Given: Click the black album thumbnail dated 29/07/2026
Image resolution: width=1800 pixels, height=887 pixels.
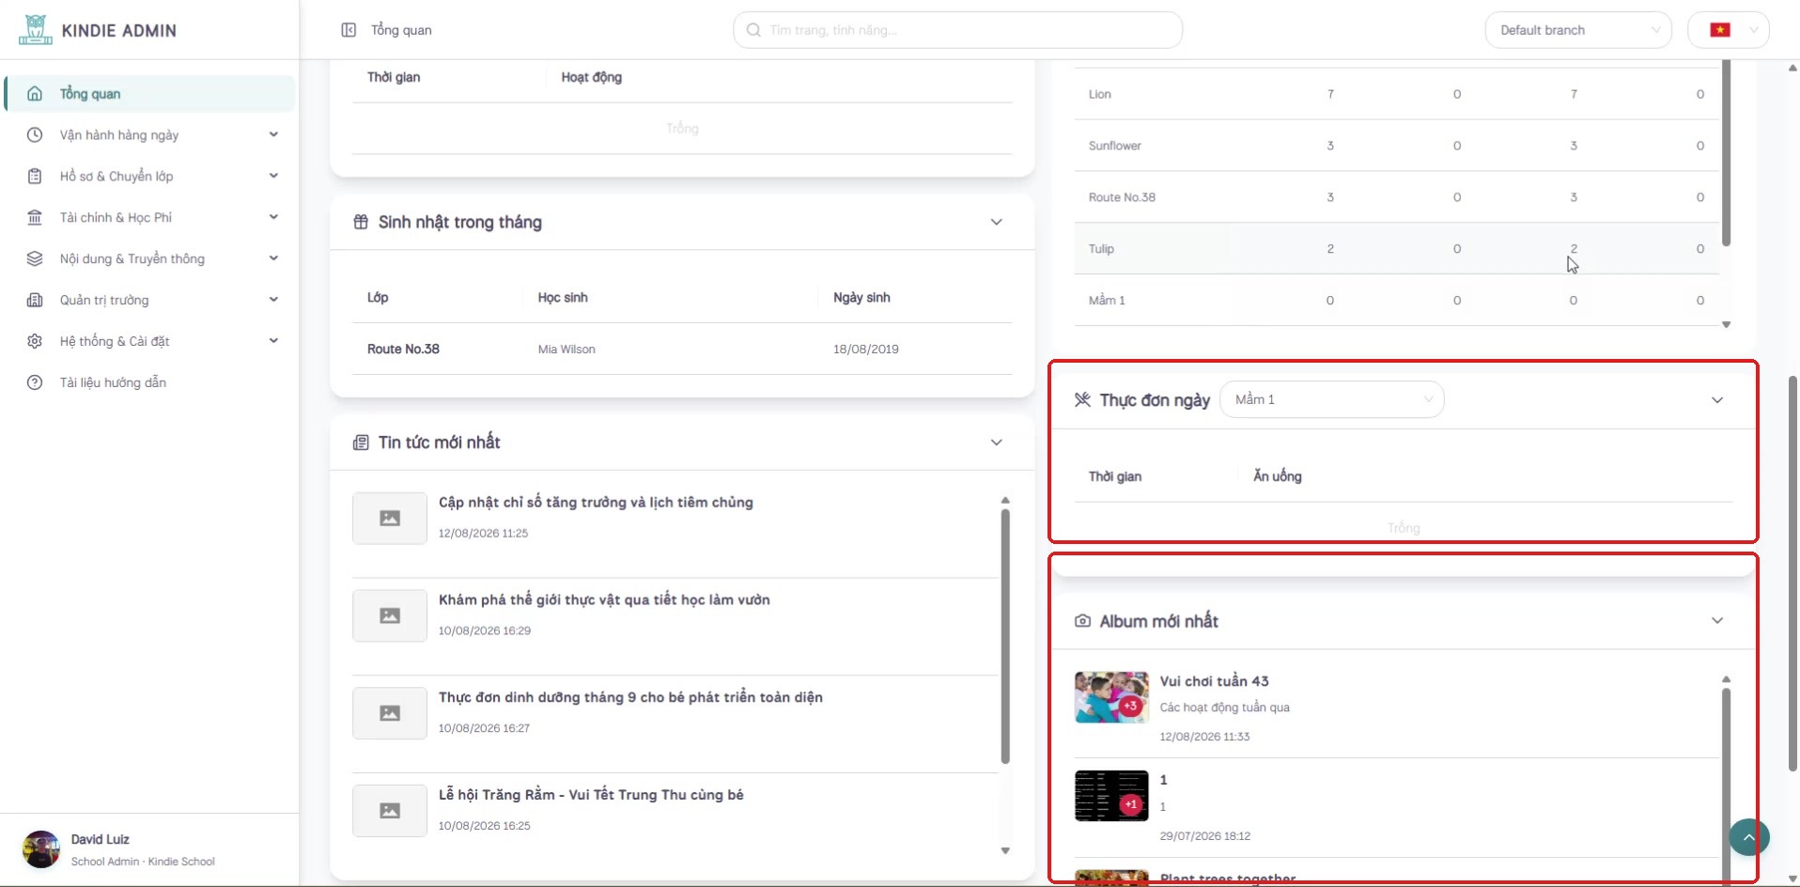Looking at the screenshot, I should tap(1111, 796).
